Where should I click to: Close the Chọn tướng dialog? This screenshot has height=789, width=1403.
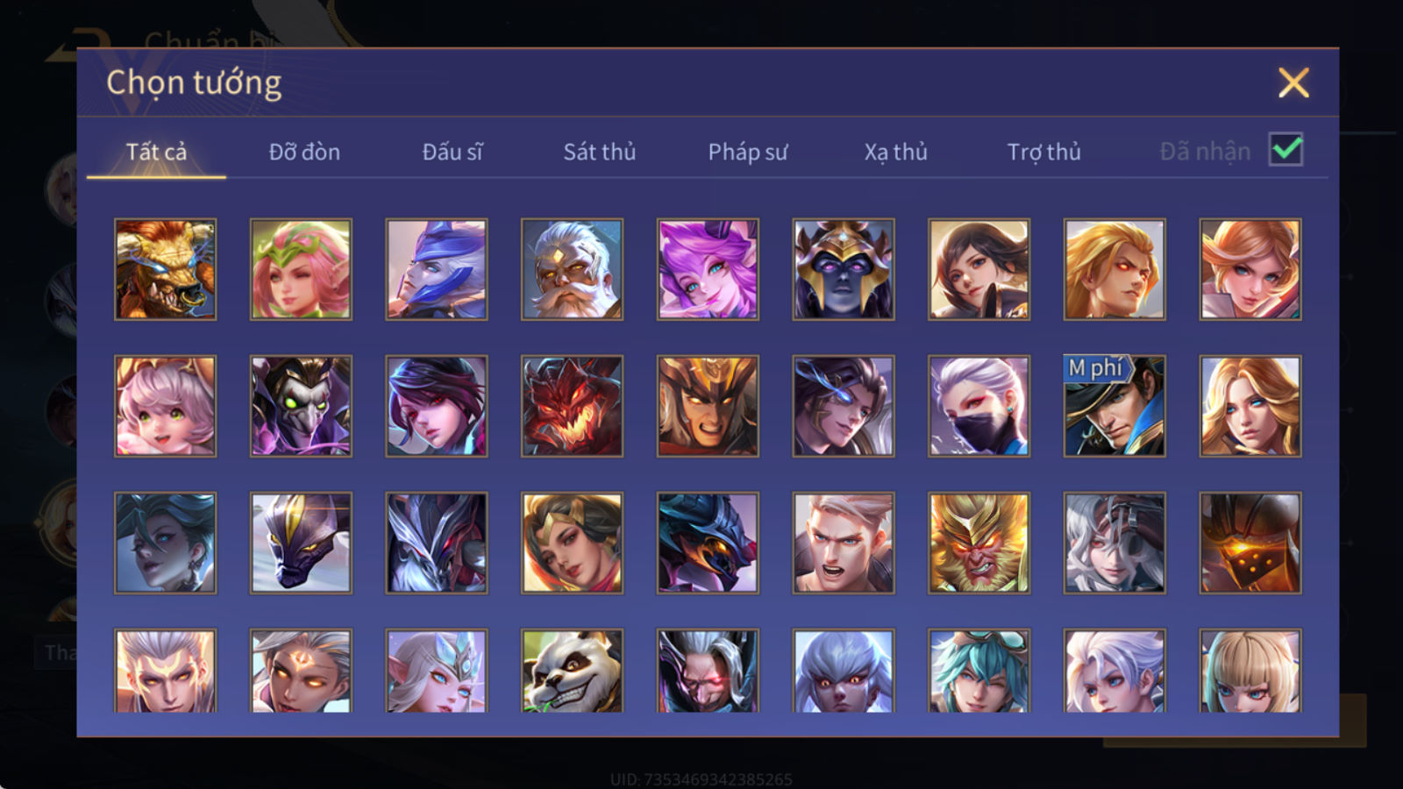tap(1293, 82)
